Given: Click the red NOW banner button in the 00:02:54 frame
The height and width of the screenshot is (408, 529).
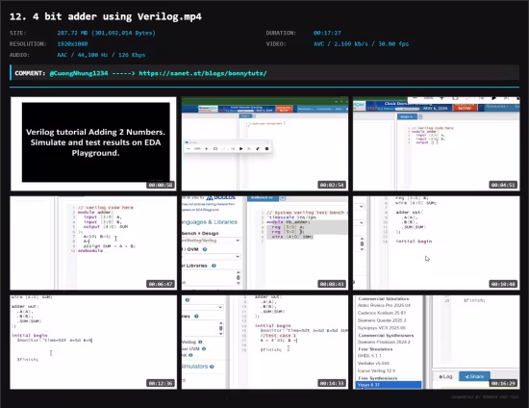Looking at the screenshot, I should [284, 109].
